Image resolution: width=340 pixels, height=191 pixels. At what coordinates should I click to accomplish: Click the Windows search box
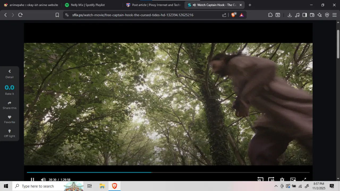tap(48, 186)
